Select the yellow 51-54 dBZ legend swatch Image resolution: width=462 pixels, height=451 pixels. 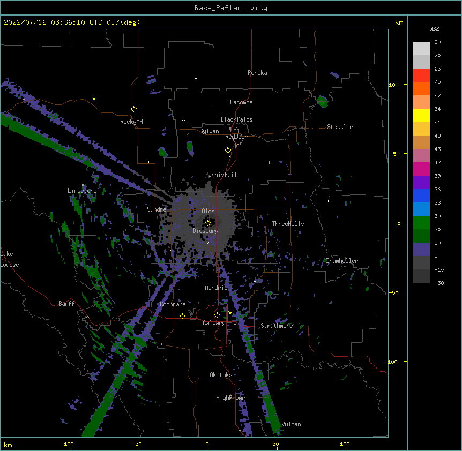[x=421, y=115]
